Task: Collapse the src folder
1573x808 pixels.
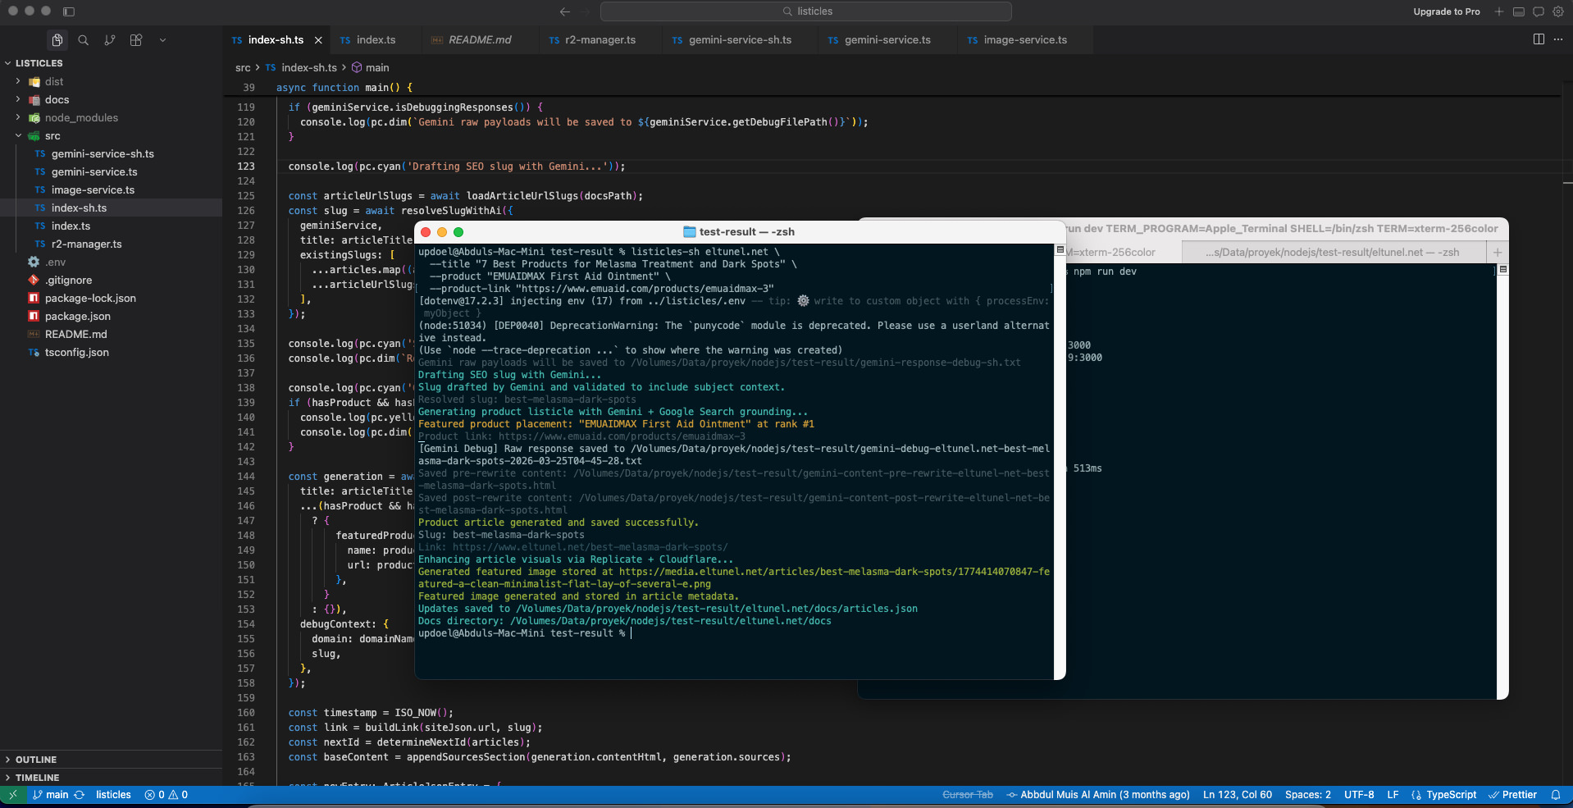Action: pyautogui.click(x=52, y=135)
